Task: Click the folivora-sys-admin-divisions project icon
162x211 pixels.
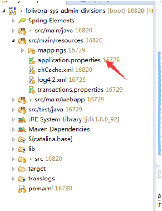Action: tap(13, 11)
